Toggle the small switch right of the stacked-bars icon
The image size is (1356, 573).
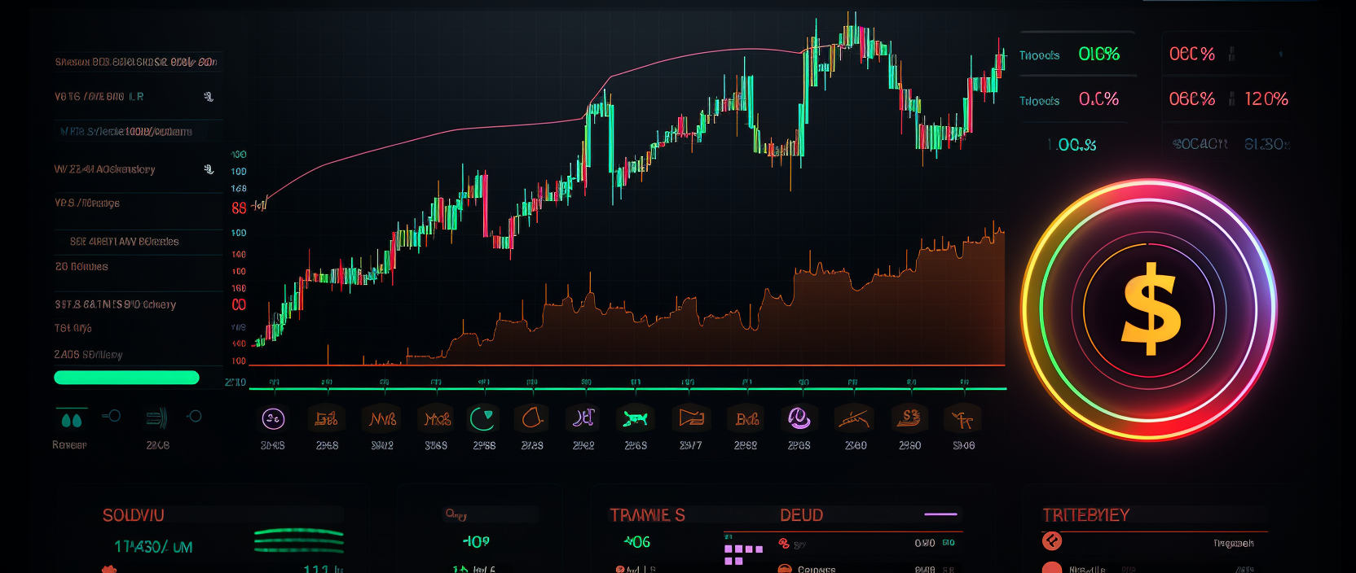194,416
